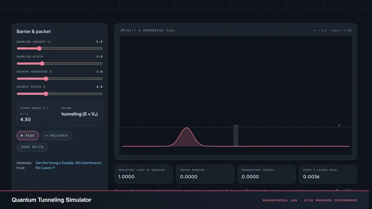Viewport: 372px width, 209px height.
Task: Click the Reflected value 1.0000
Action: click(x=126, y=177)
